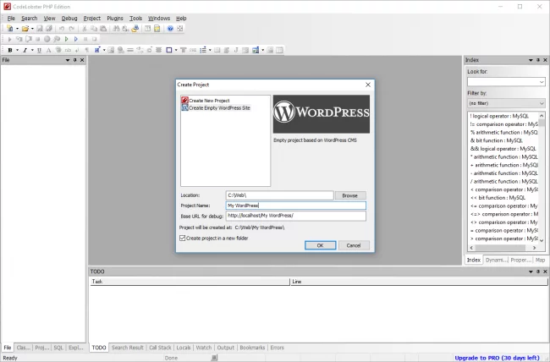Screen dimensions: 550x362
Task: Click the Open folder toolbar icon
Action: 25,29
